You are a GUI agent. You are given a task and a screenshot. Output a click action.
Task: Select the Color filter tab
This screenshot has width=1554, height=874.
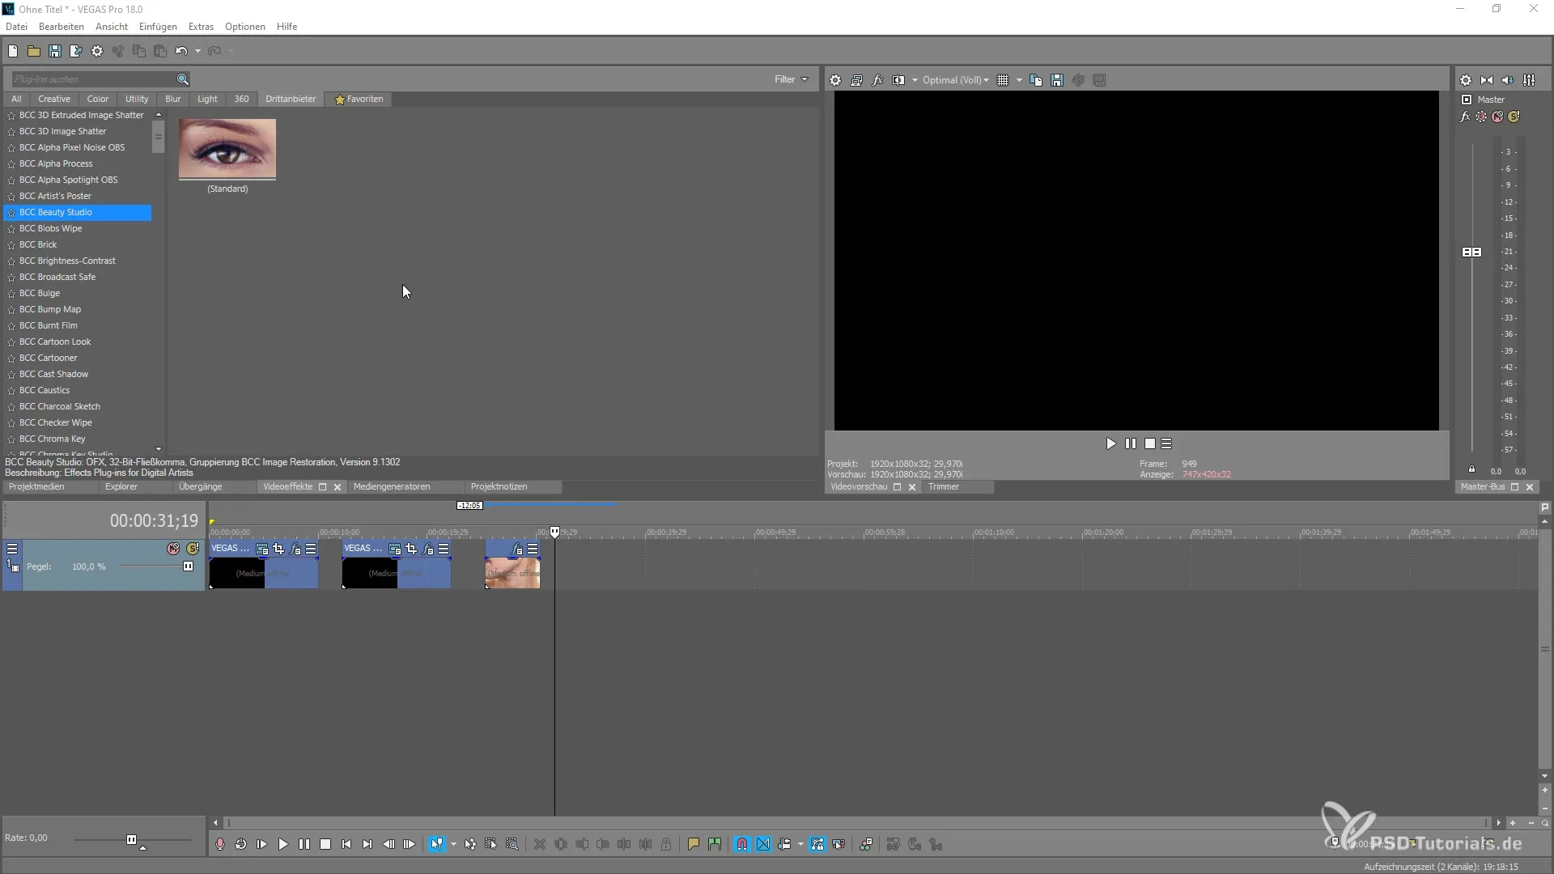point(98,99)
